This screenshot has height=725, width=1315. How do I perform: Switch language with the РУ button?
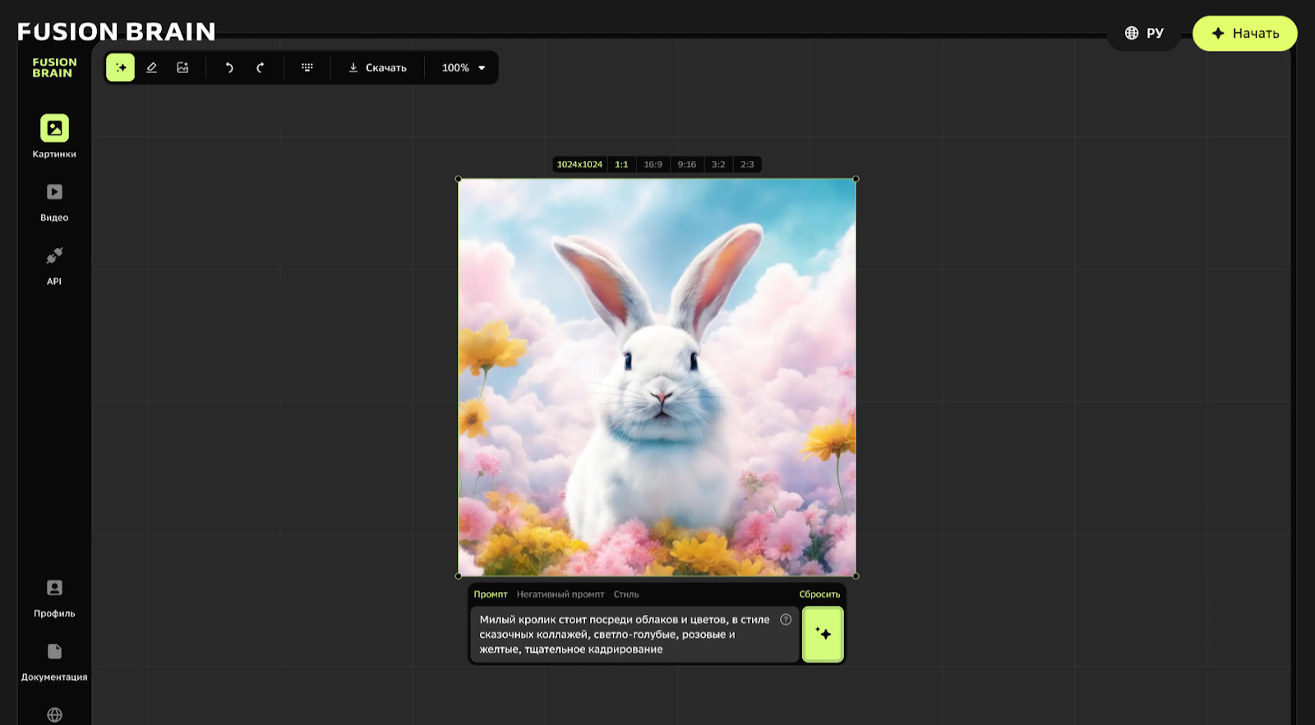click(1144, 33)
